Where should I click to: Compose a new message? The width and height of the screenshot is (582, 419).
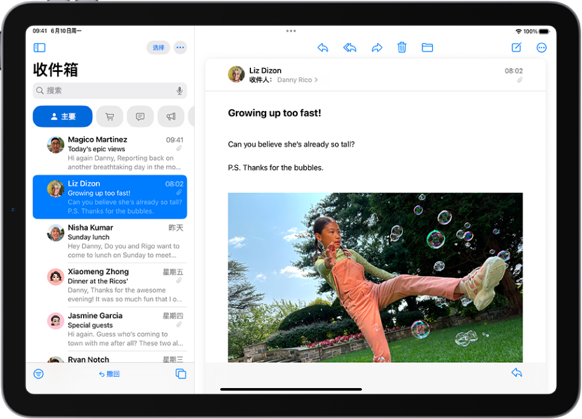pos(517,47)
